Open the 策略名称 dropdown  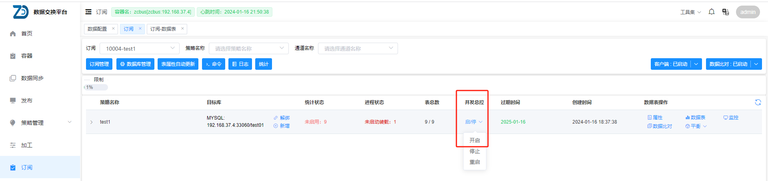click(x=248, y=49)
